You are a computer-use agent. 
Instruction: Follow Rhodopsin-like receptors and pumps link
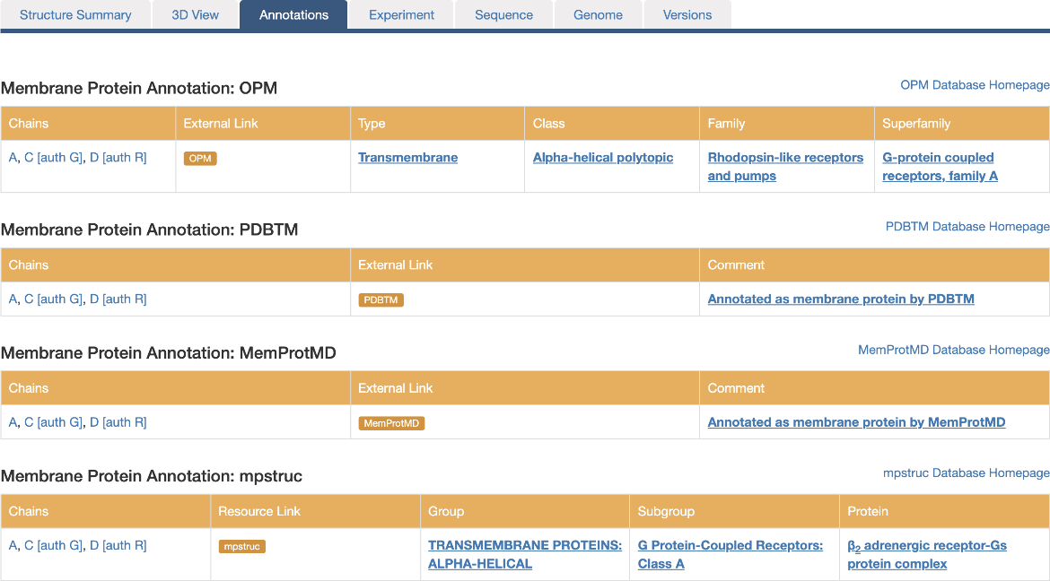pos(785,167)
